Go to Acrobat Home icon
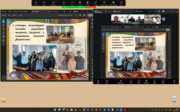 click(x=10, y=11)
